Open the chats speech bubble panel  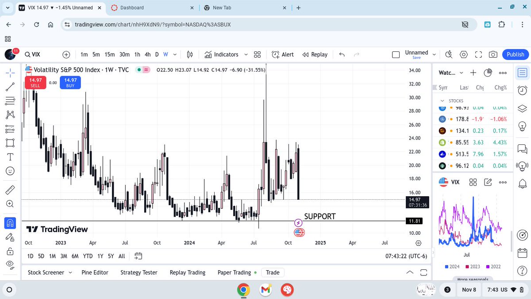tap(522, 148)
